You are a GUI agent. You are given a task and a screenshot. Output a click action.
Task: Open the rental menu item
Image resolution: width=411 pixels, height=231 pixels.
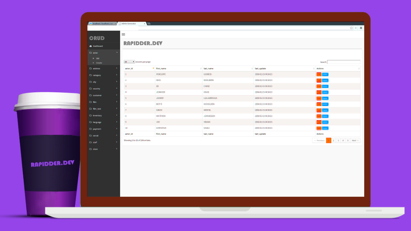[104, 136]
